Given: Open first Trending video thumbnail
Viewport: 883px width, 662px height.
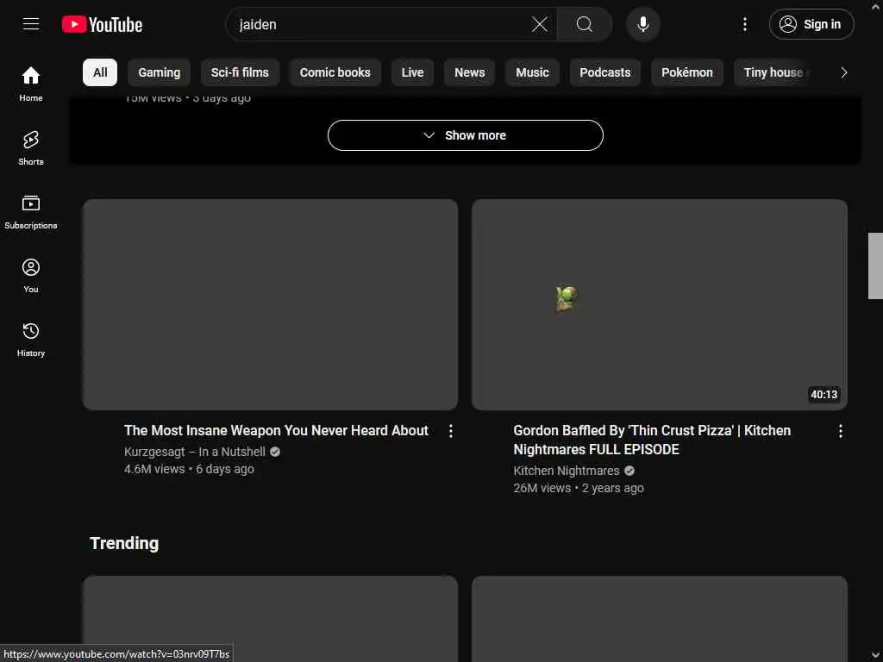Looking at the screenshot, I should 270,619.
